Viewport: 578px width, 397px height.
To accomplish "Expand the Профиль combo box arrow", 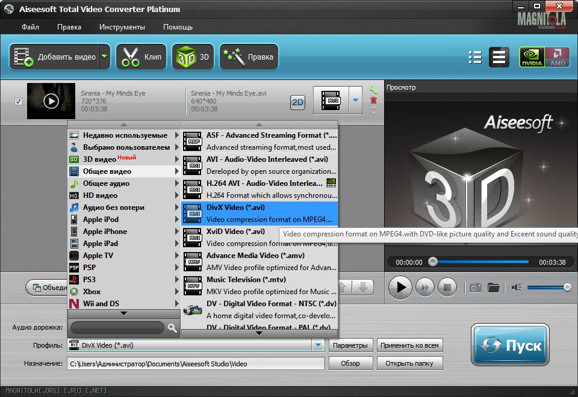I will click(318, 346).
